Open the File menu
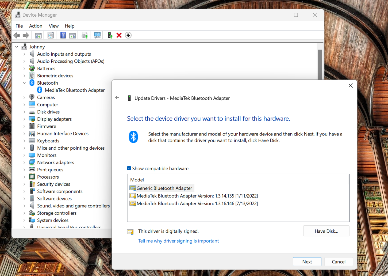The image size is (388, 276). pyautogui.click(x=19, y=26)
